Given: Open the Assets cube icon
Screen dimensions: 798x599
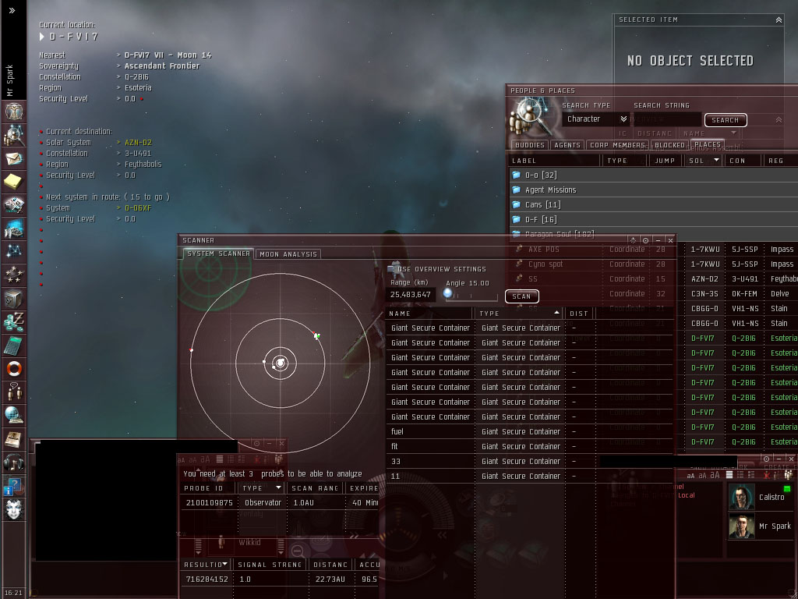Looking at the screenshot, I should coord(14,299).
